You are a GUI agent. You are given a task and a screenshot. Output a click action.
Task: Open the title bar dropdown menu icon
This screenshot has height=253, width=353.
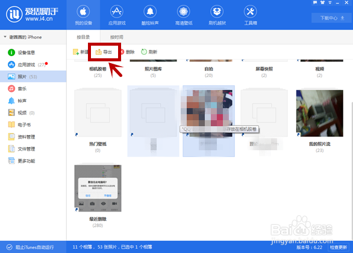[330, 2]
